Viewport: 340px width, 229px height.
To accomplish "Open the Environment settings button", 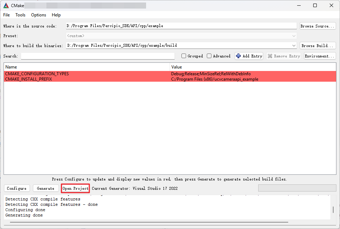I will pyautogui.click(x=320, y=56).
